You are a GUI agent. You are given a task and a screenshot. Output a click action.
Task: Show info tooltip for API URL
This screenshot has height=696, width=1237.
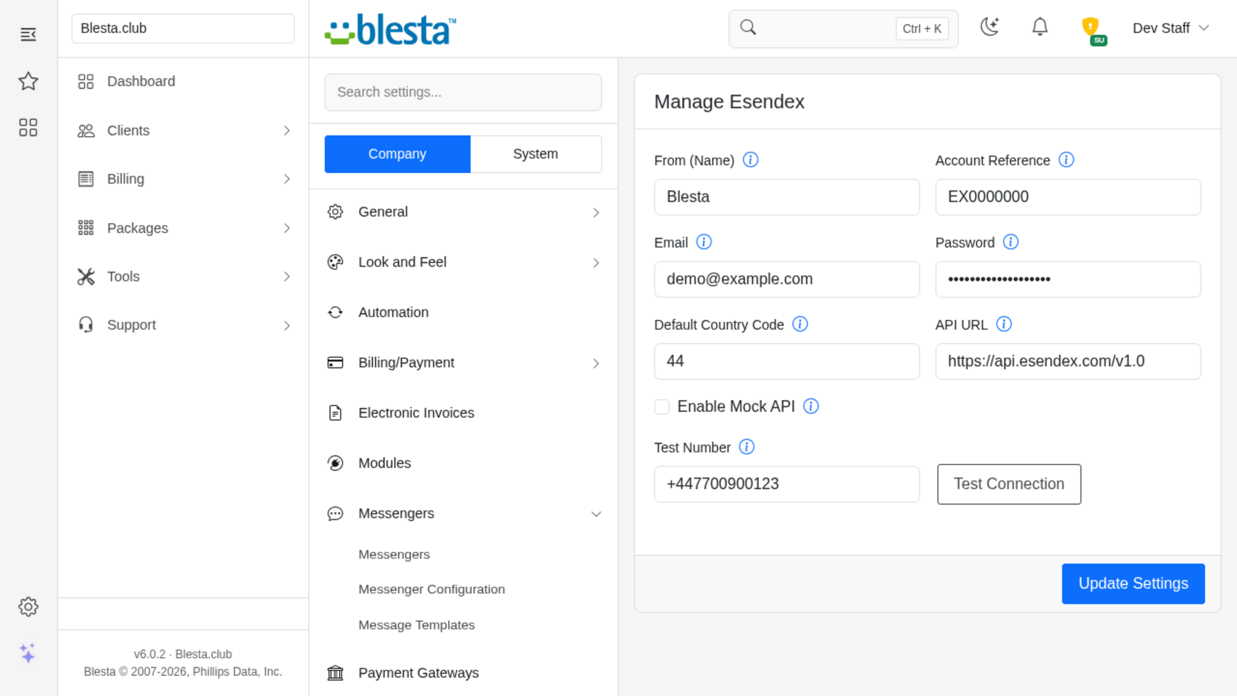point(1004,324)
